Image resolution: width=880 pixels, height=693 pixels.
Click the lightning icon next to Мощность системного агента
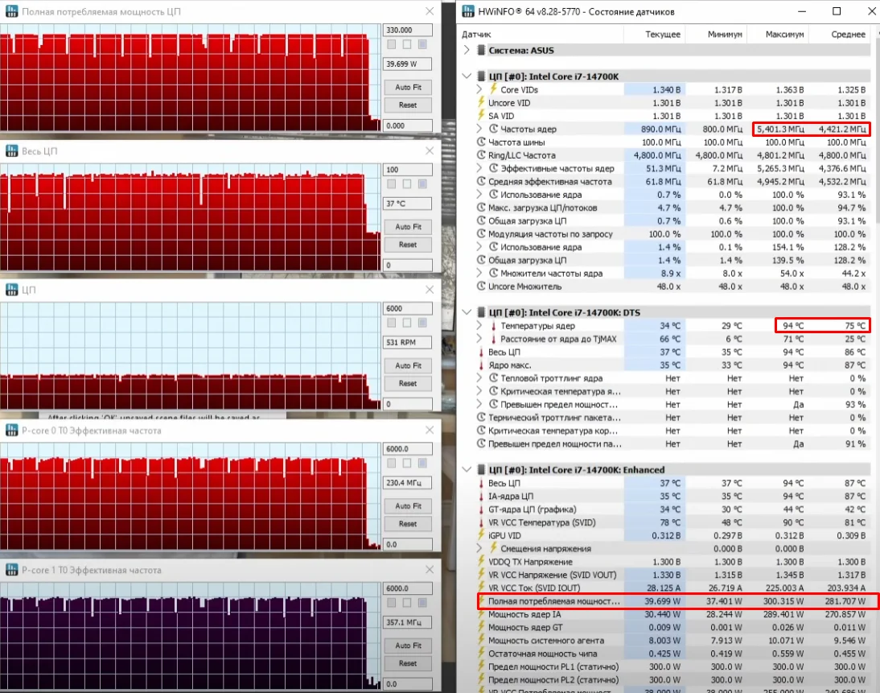pos(481,640)
